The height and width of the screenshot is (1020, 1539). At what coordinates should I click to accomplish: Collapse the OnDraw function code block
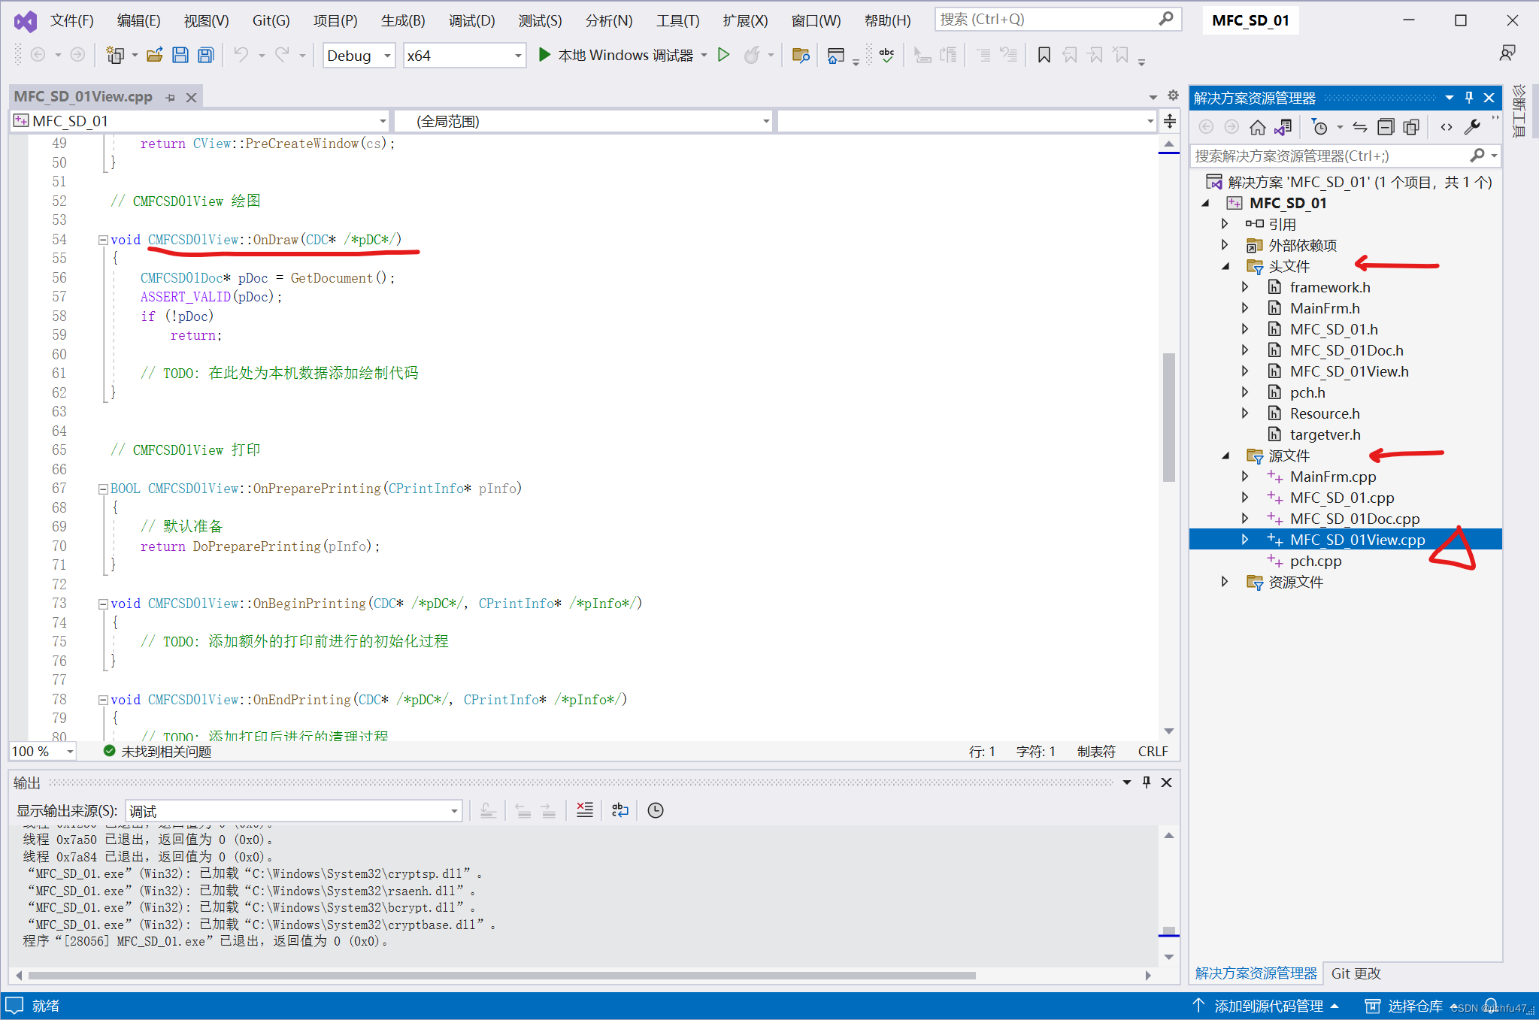102,240
